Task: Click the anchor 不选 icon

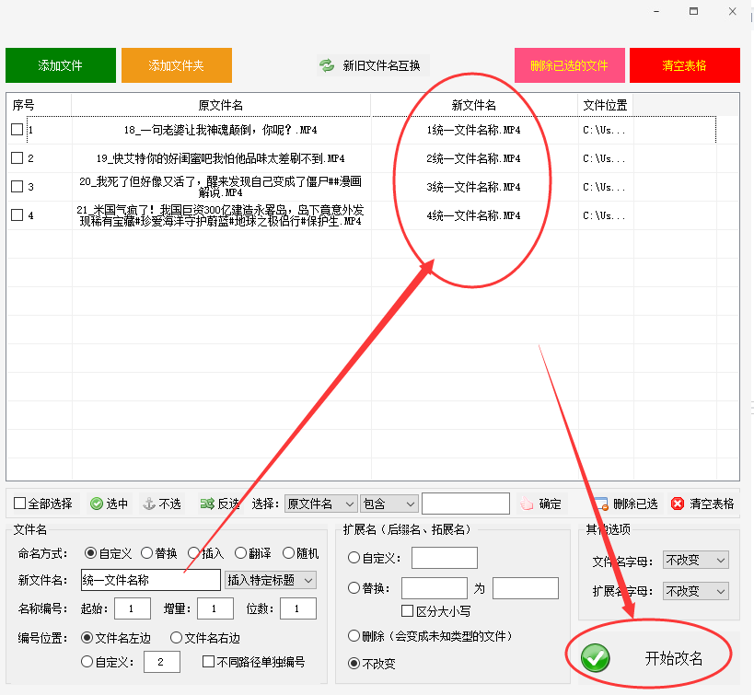Action: pyautogui.click(x=149, y=504)
